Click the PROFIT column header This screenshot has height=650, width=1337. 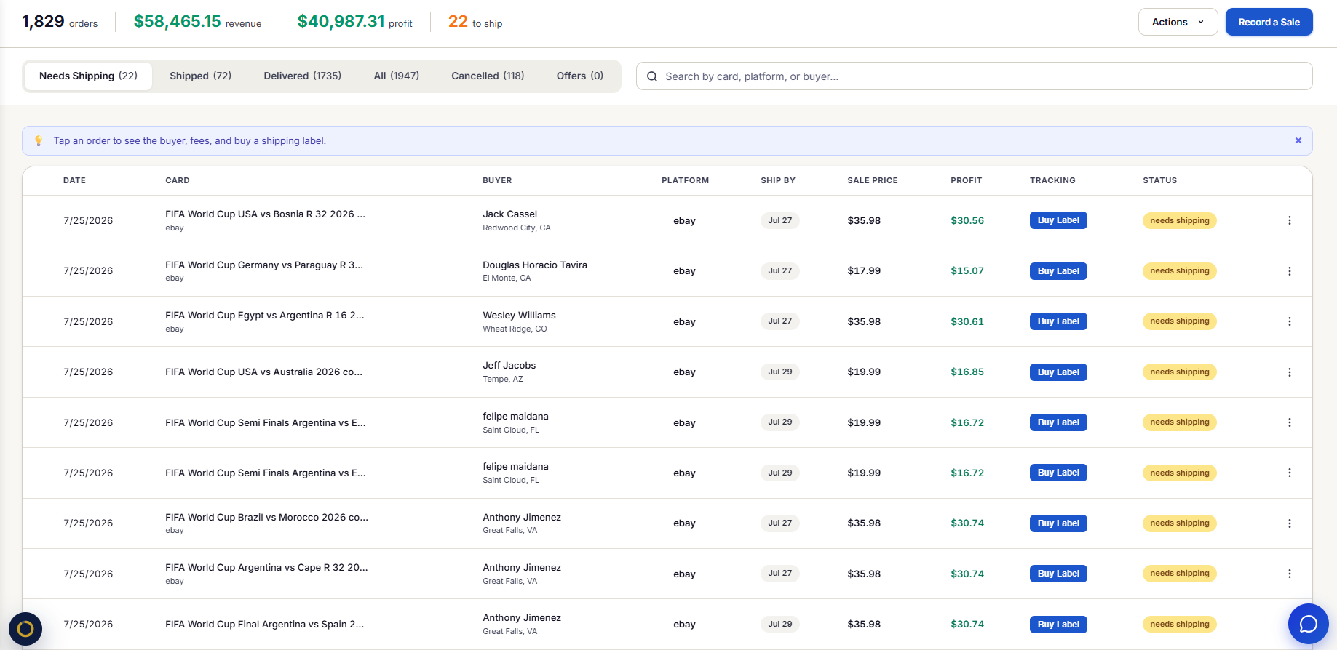click(966, 180)
